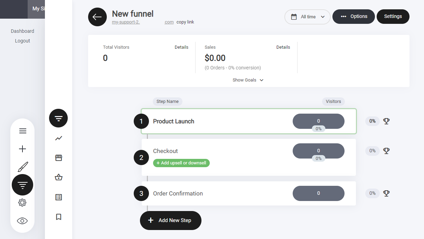
Task: Select the paintbrush design icon
Action: tap(22, 167)
